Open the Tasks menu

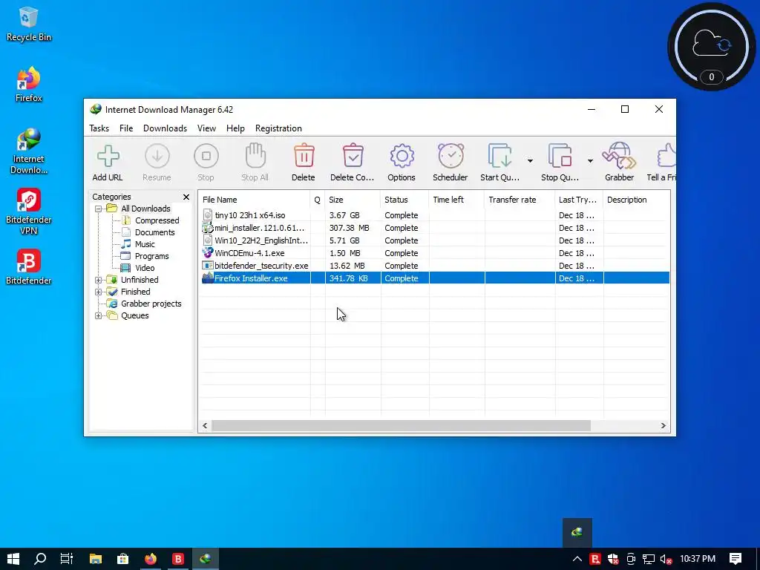99,128
